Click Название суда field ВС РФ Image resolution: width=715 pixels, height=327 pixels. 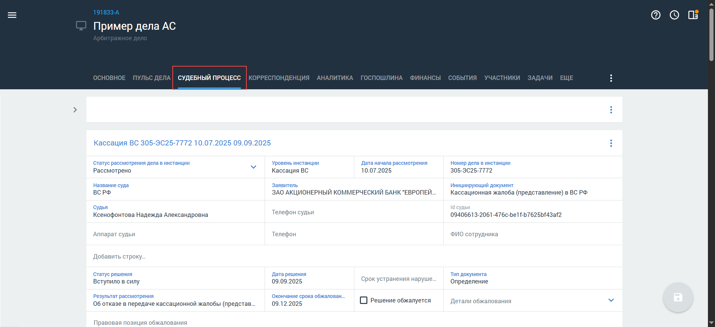[175, 189]
